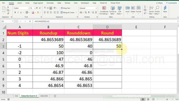This screenshot has height=101, width=179.
Task: Apply Comma Style format
Action: 89,12
